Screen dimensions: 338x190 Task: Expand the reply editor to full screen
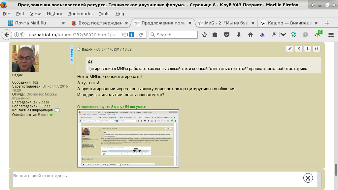308,178
